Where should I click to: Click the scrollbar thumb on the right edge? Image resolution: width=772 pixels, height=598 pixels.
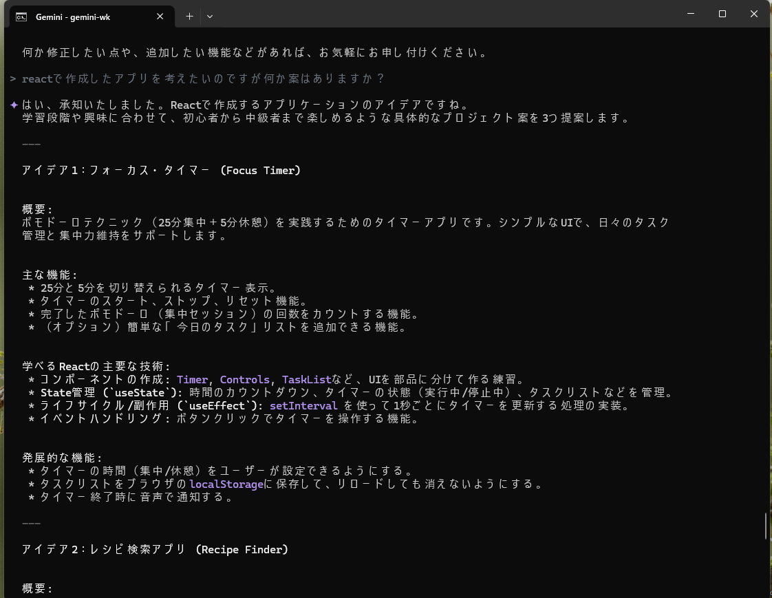coord(766,526)
